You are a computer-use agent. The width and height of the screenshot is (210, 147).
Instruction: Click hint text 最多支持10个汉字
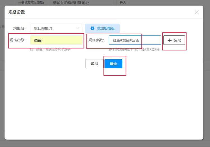point(58,49)
